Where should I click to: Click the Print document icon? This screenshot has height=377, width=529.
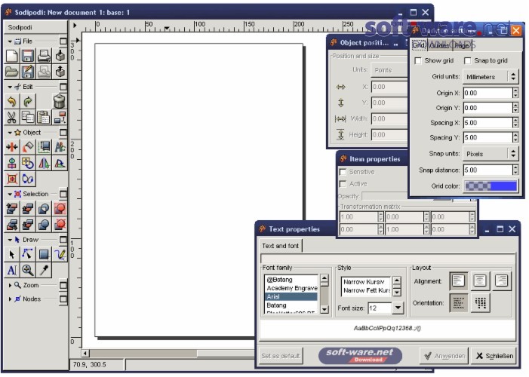(44, 56)
